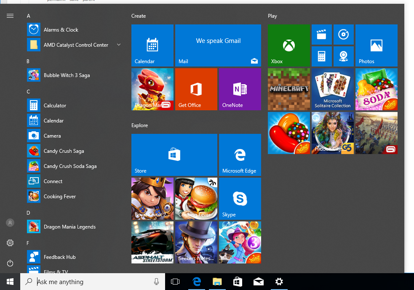
Task: Launch the Dragon Mania tile
Action: pos(152,89)
